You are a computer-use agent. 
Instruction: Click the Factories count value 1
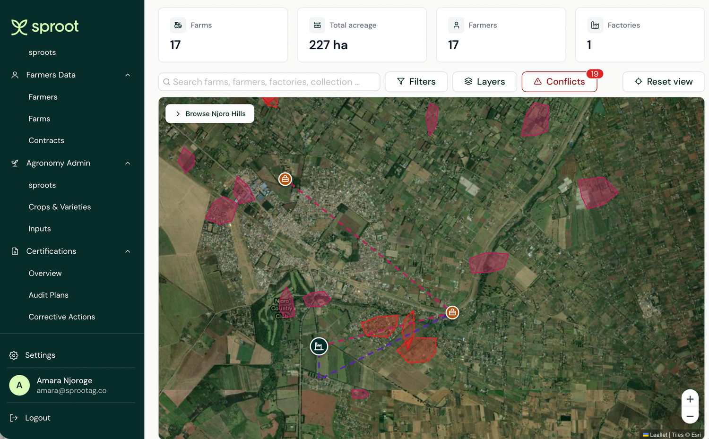click(589, 45)
